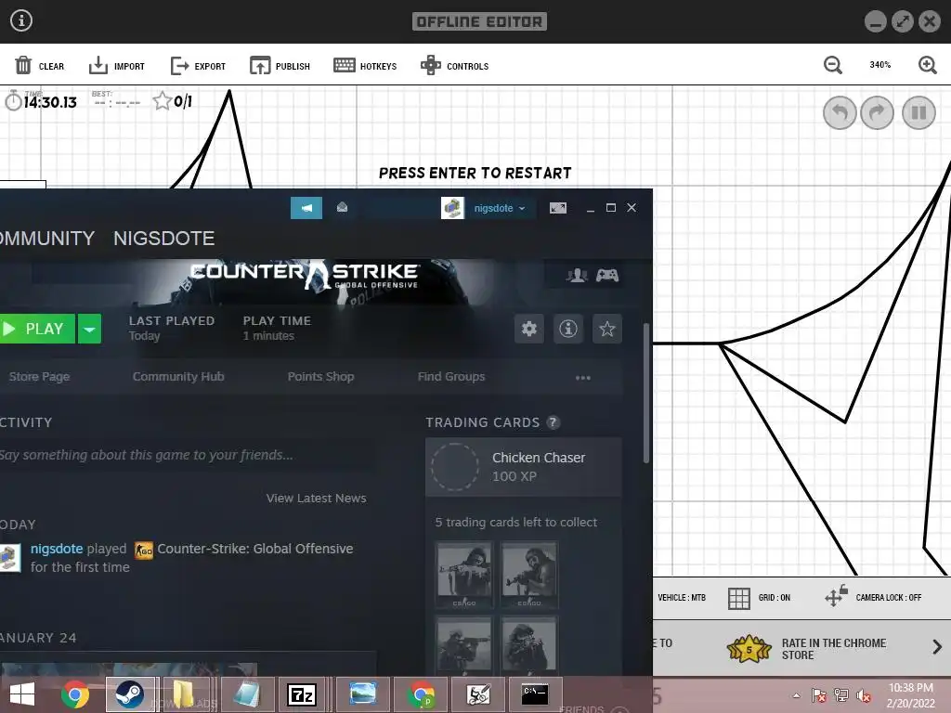
Task: Open Controls gamepad settings
Action: point(454,66)
